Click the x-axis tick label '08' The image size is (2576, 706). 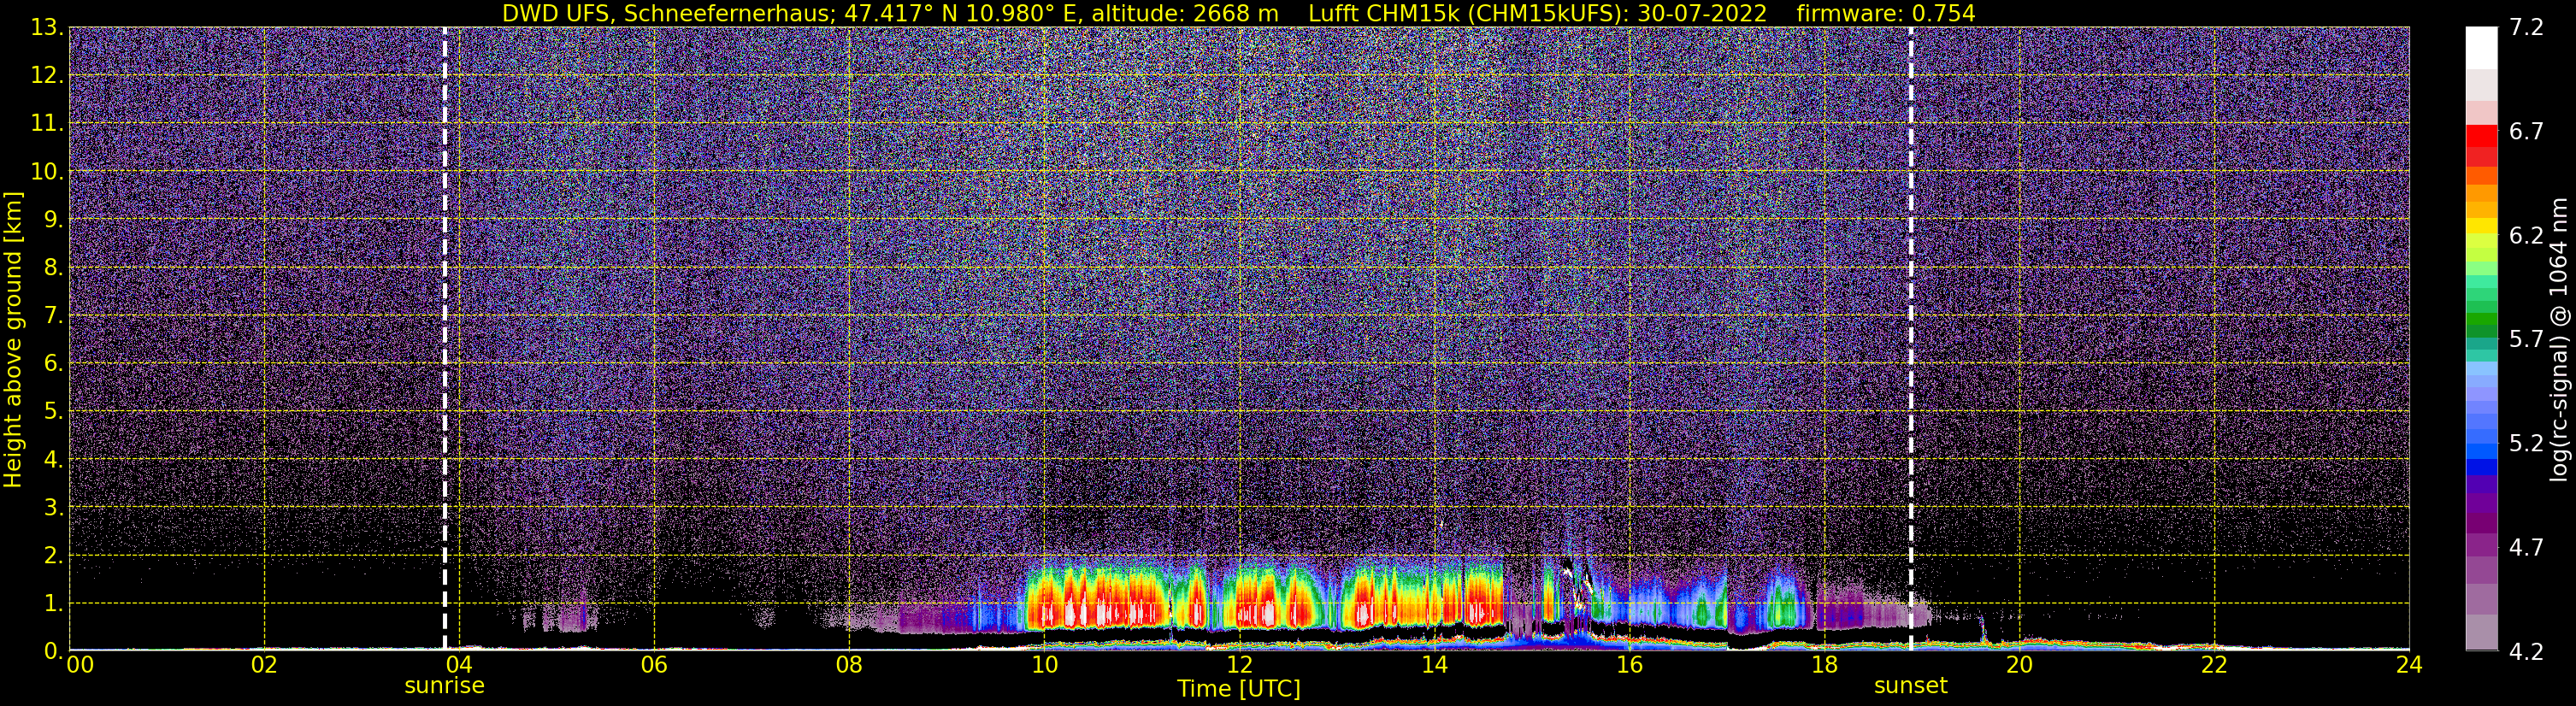849,665
